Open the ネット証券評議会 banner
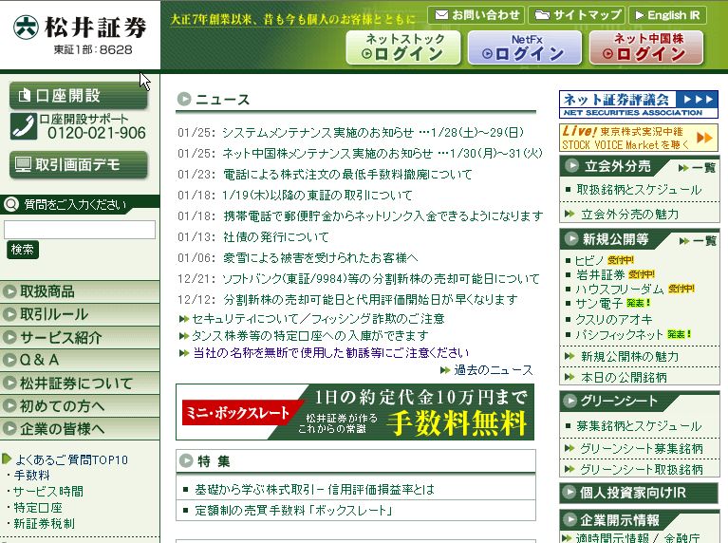Viewport: 728px width, 543px height. tap(638, 103)
